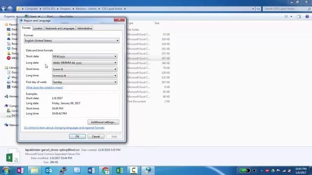Click New folder in the Explorer toolbar
The image size is (312, 175).
(66, 17)
